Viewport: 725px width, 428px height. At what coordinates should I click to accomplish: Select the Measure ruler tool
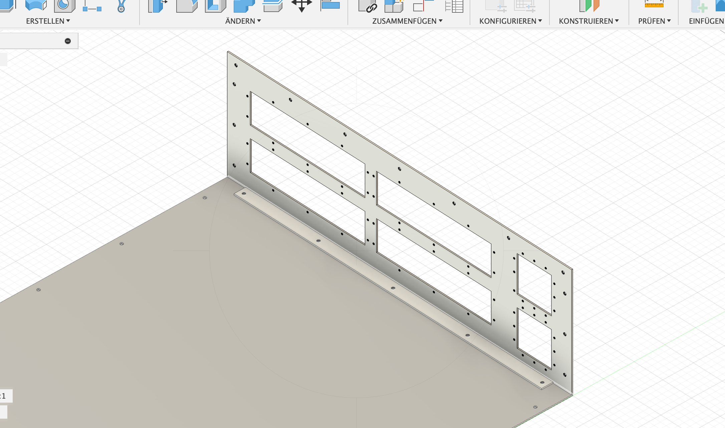(654, 5)
